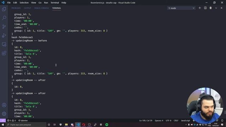Split the terminal panel
This screenshot has height=127, width=226.
205,8
